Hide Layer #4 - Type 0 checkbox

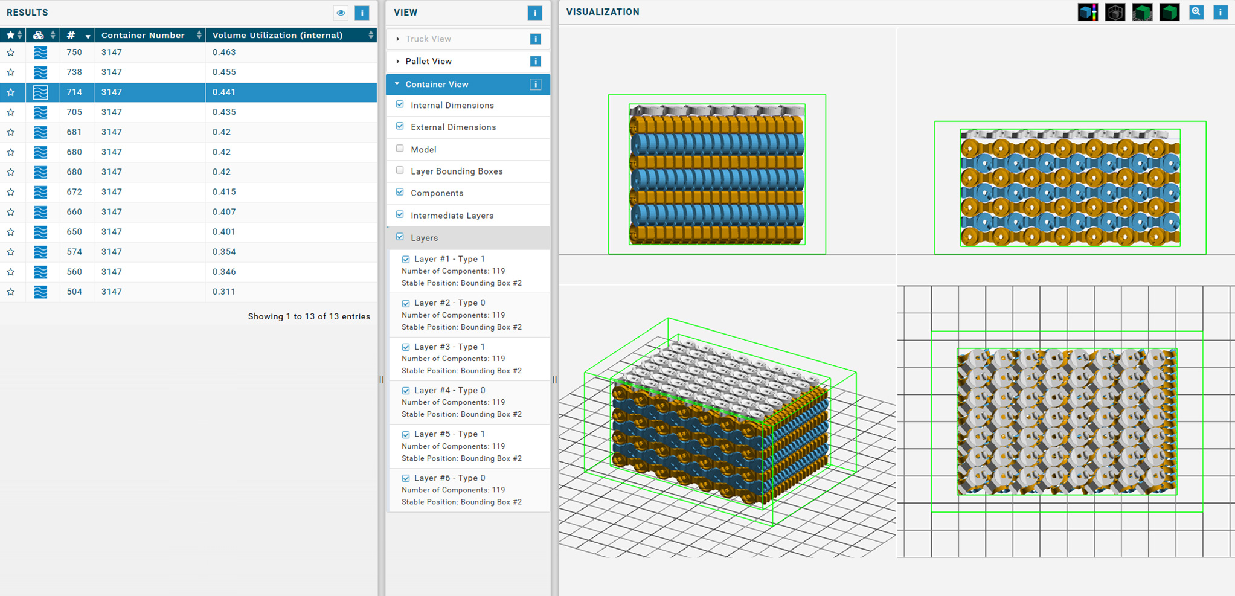click(x=406, y=391)
